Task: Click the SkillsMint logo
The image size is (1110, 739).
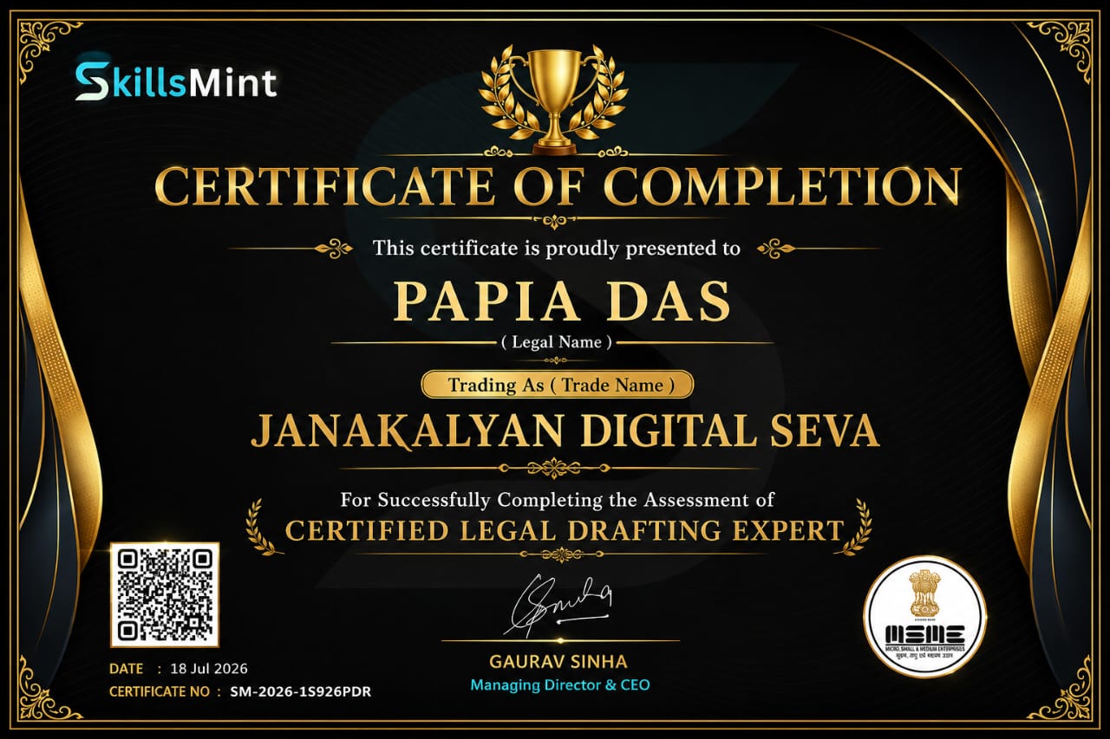Action: (x=176, y=81)
